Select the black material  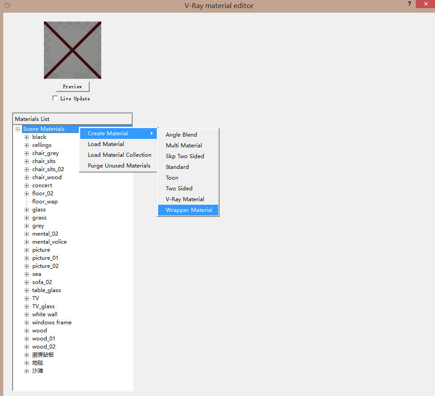pos(39,137)
